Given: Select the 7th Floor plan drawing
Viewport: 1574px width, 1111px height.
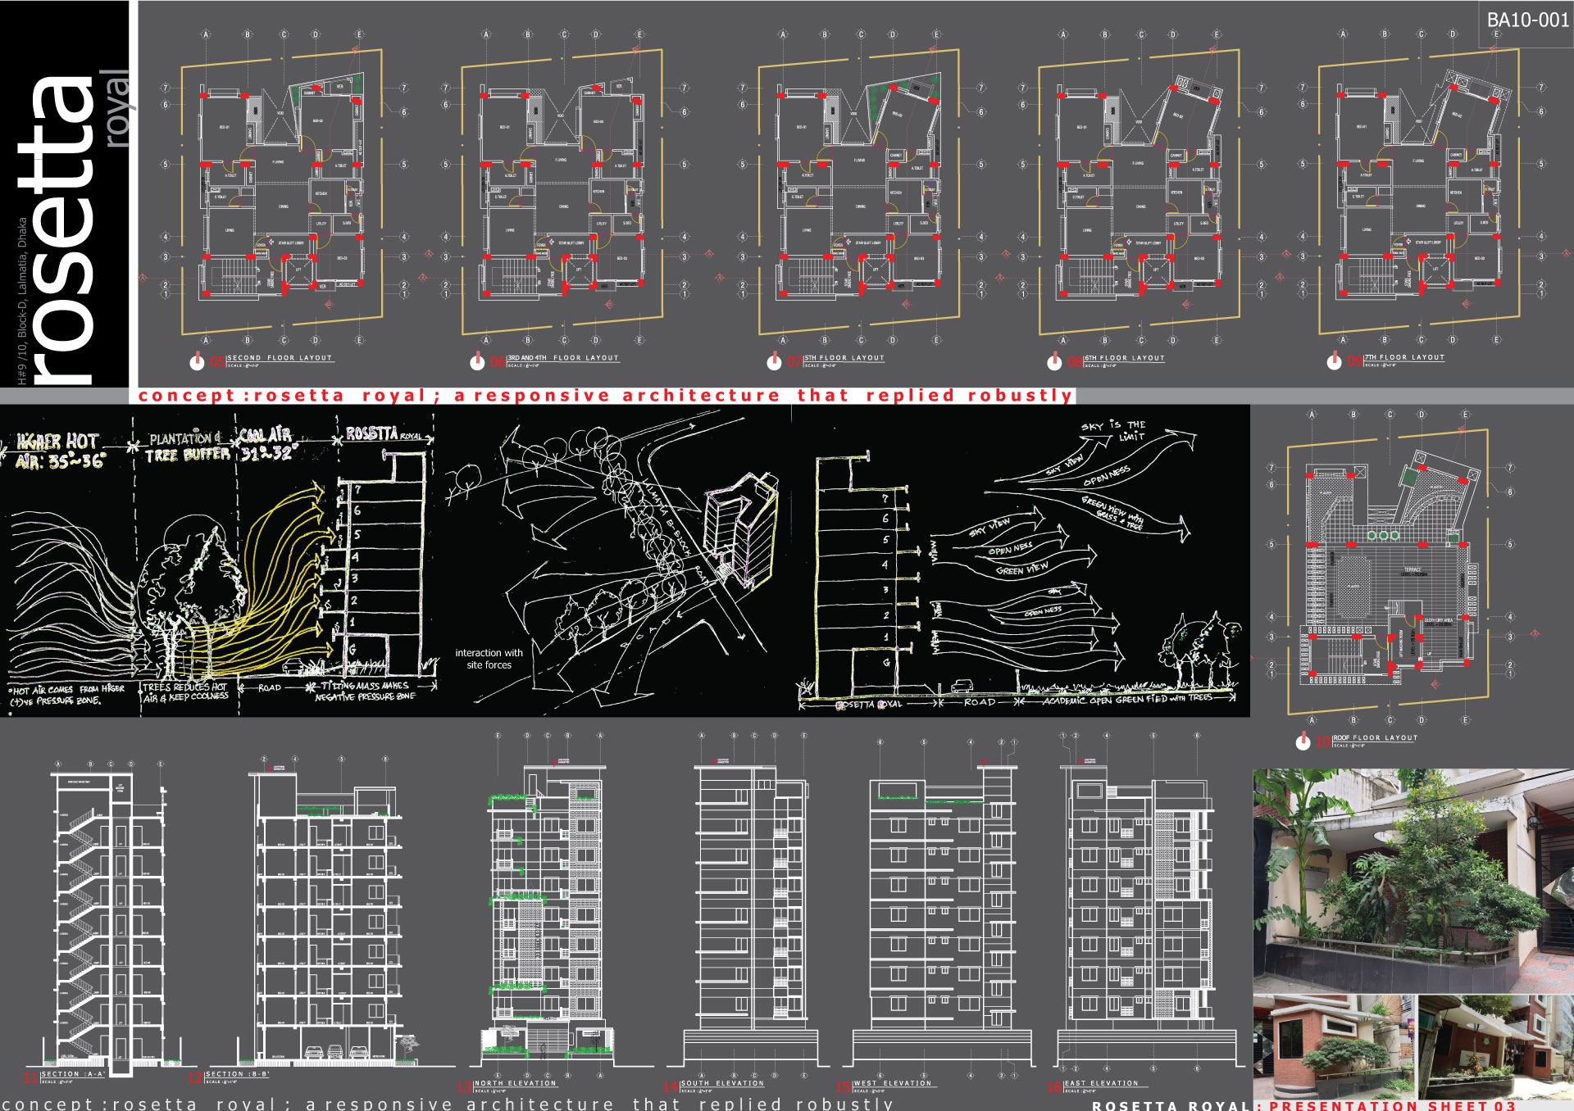Looking at the screenshot, I should (x=1421, y=187).
